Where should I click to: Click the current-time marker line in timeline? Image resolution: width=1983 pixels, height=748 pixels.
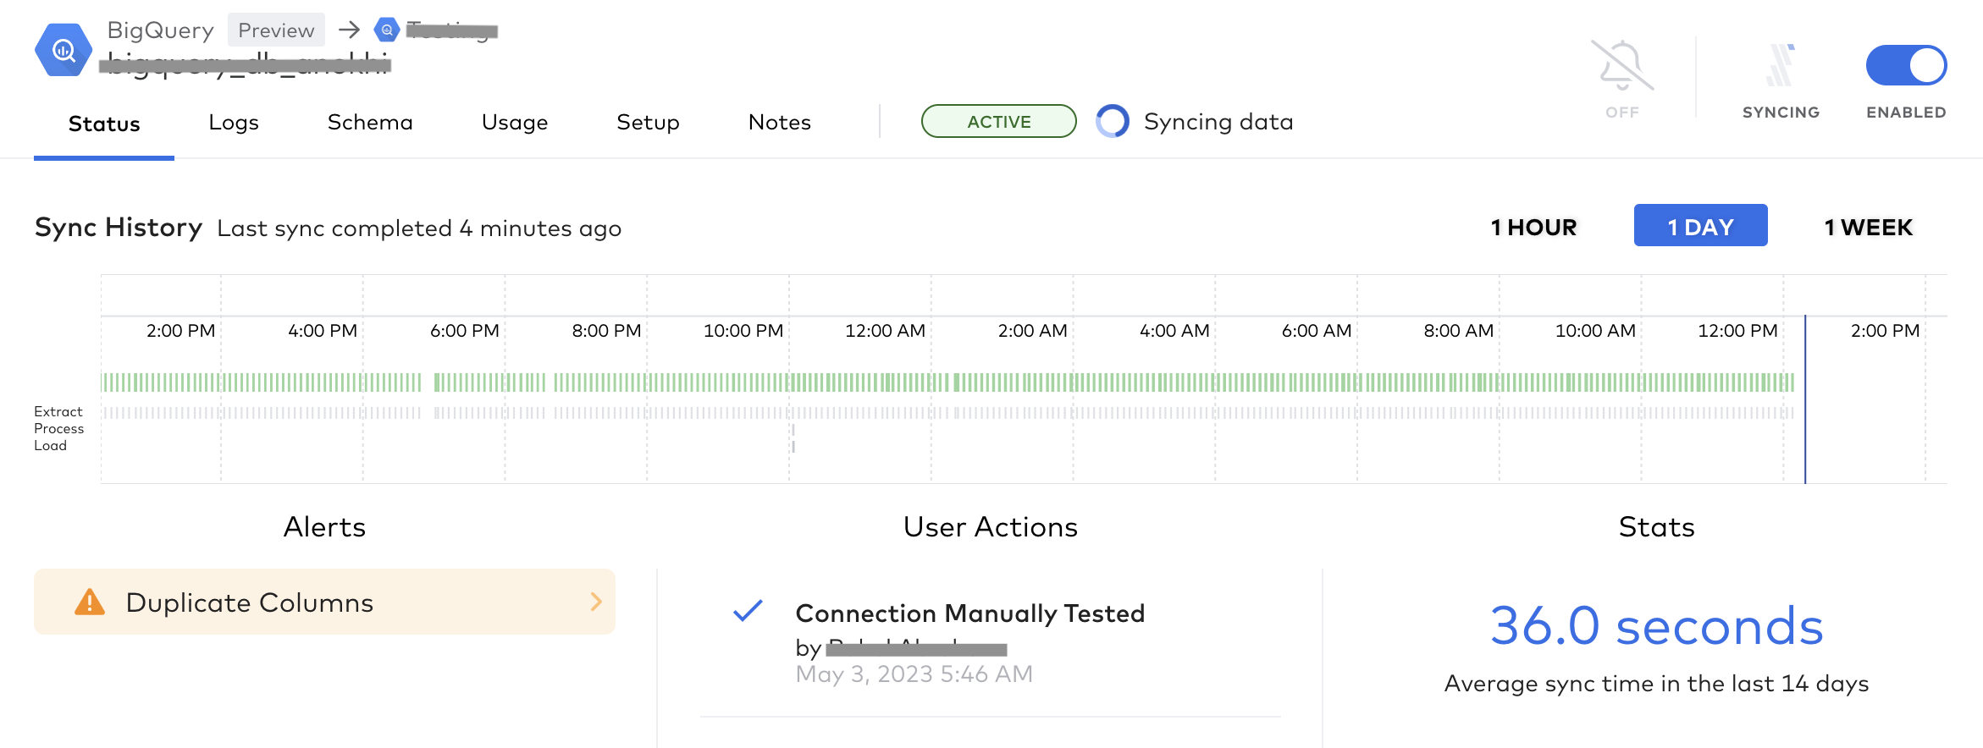click(x=1805, y=399)
